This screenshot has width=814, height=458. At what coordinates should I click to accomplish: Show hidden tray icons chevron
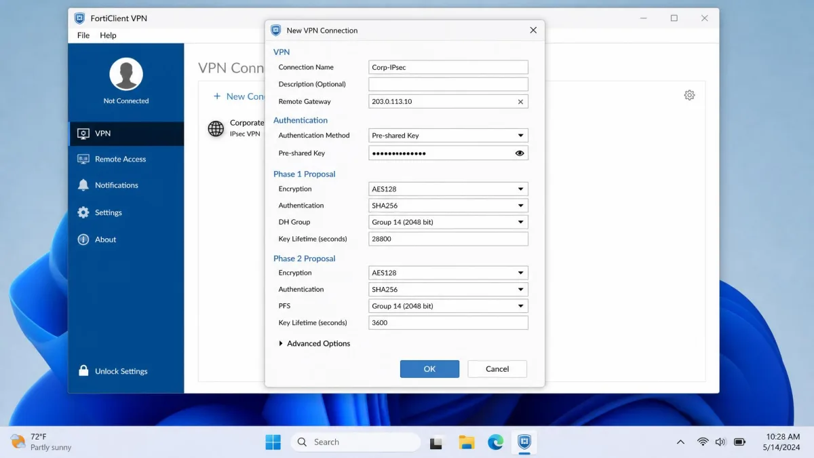click(x=680, y=442)
